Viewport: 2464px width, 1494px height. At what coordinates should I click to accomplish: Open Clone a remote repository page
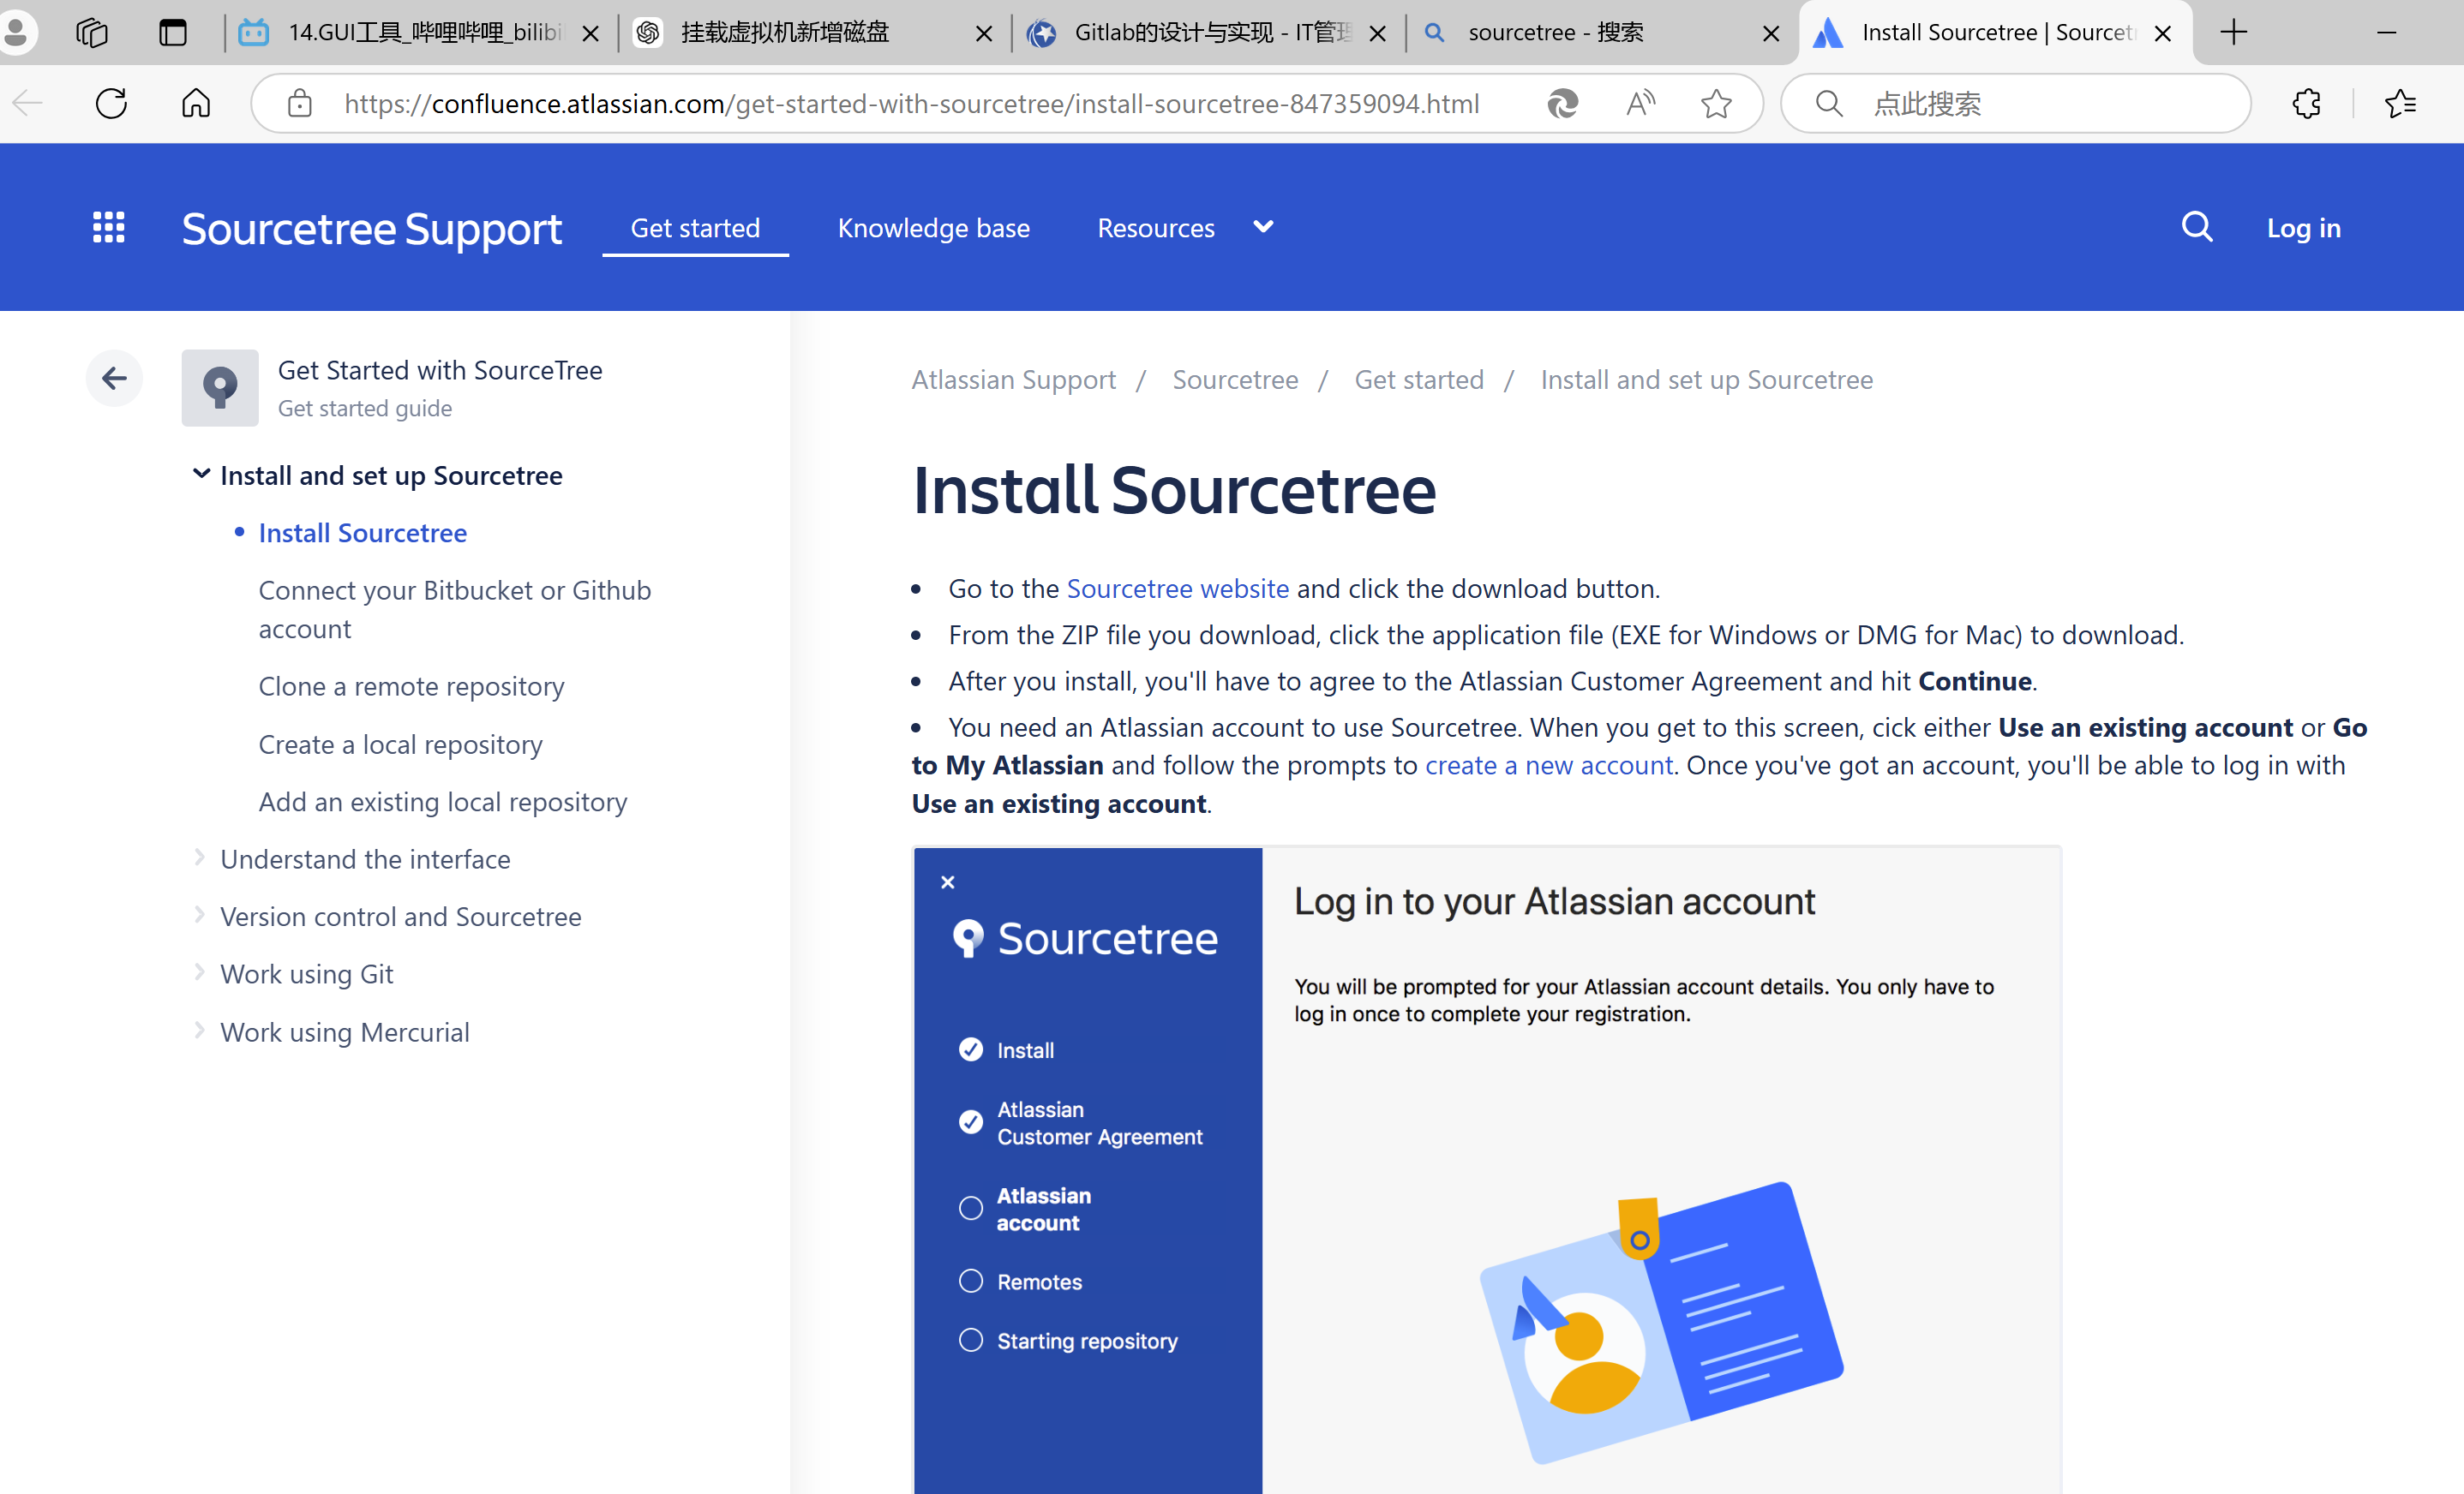(x=411, y=685)
